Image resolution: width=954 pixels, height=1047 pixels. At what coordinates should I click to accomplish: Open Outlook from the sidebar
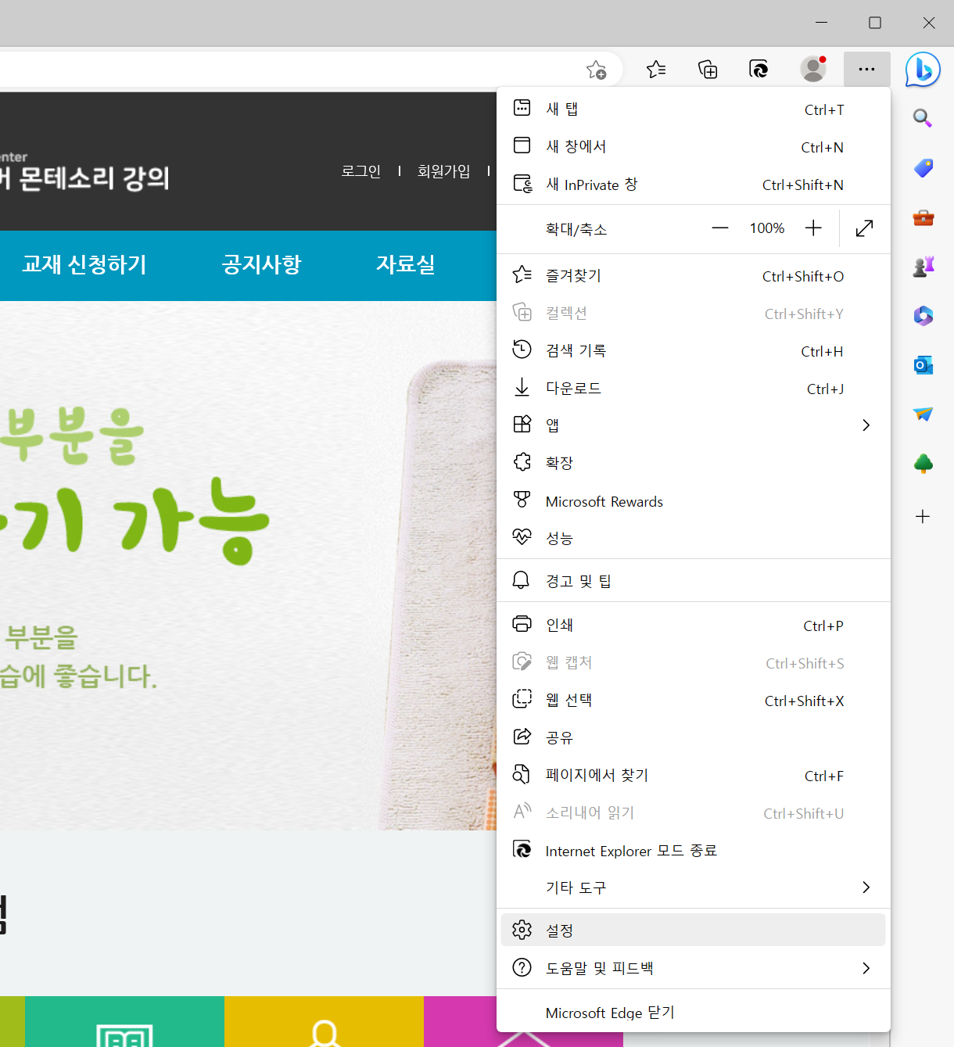tap(923, 365)
